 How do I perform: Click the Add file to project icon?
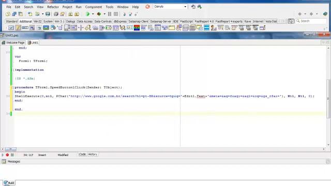click(x=70, y=14)
